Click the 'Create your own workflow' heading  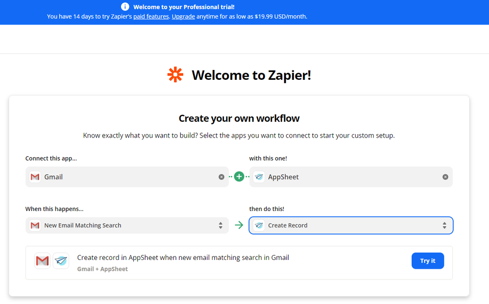click(x=239, y=118)
